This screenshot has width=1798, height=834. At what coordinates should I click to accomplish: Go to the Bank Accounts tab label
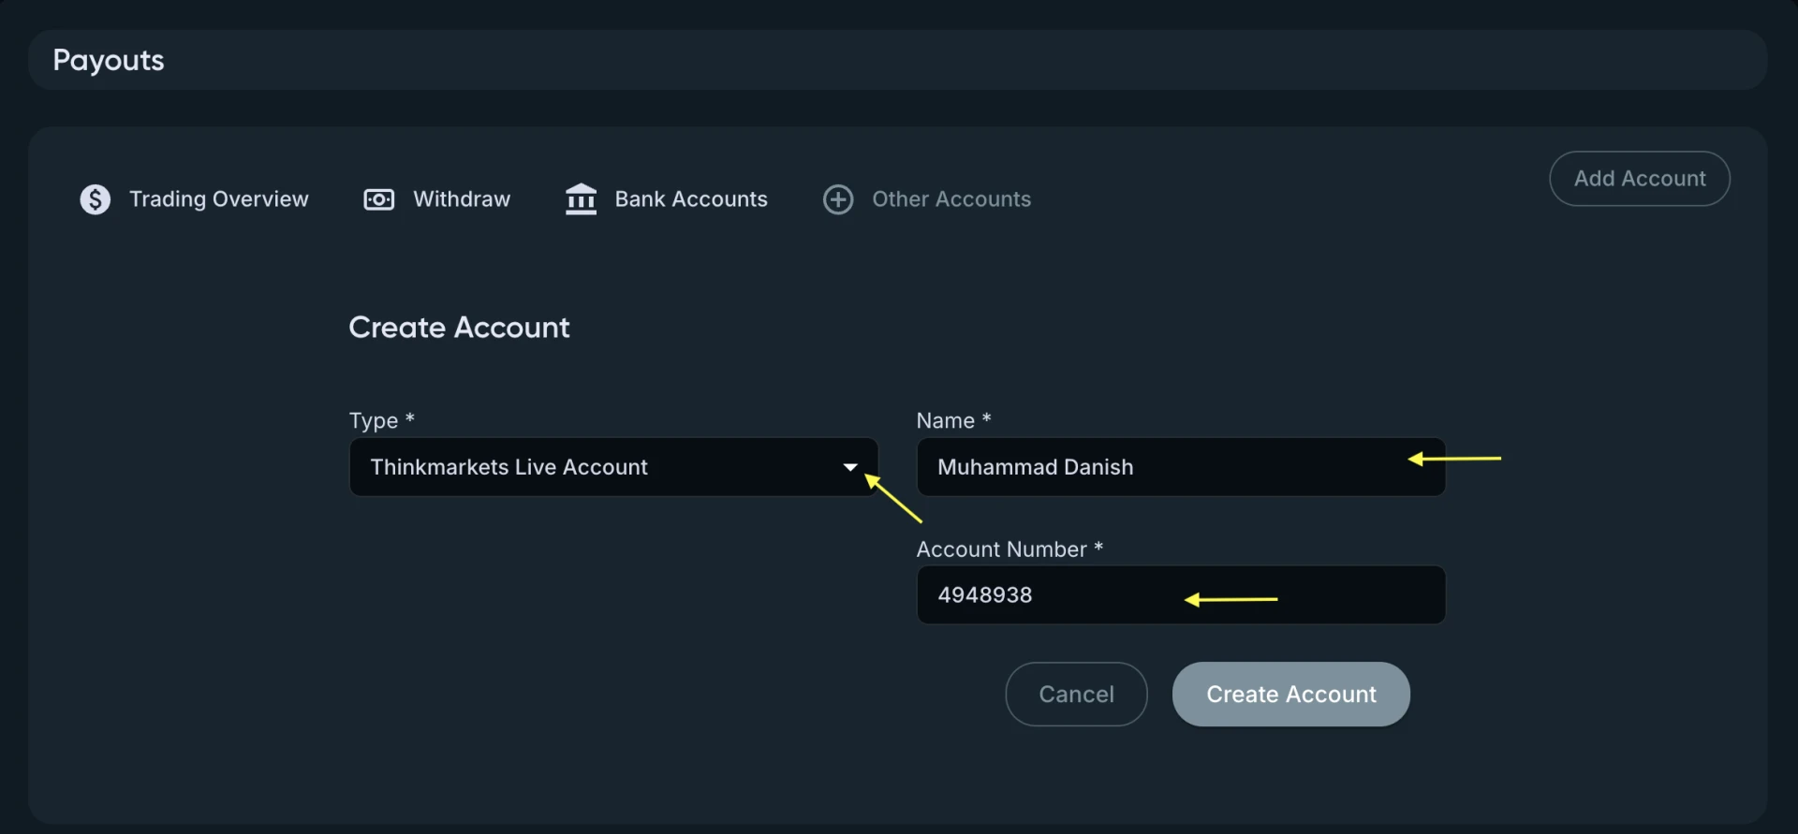point(691,199)
